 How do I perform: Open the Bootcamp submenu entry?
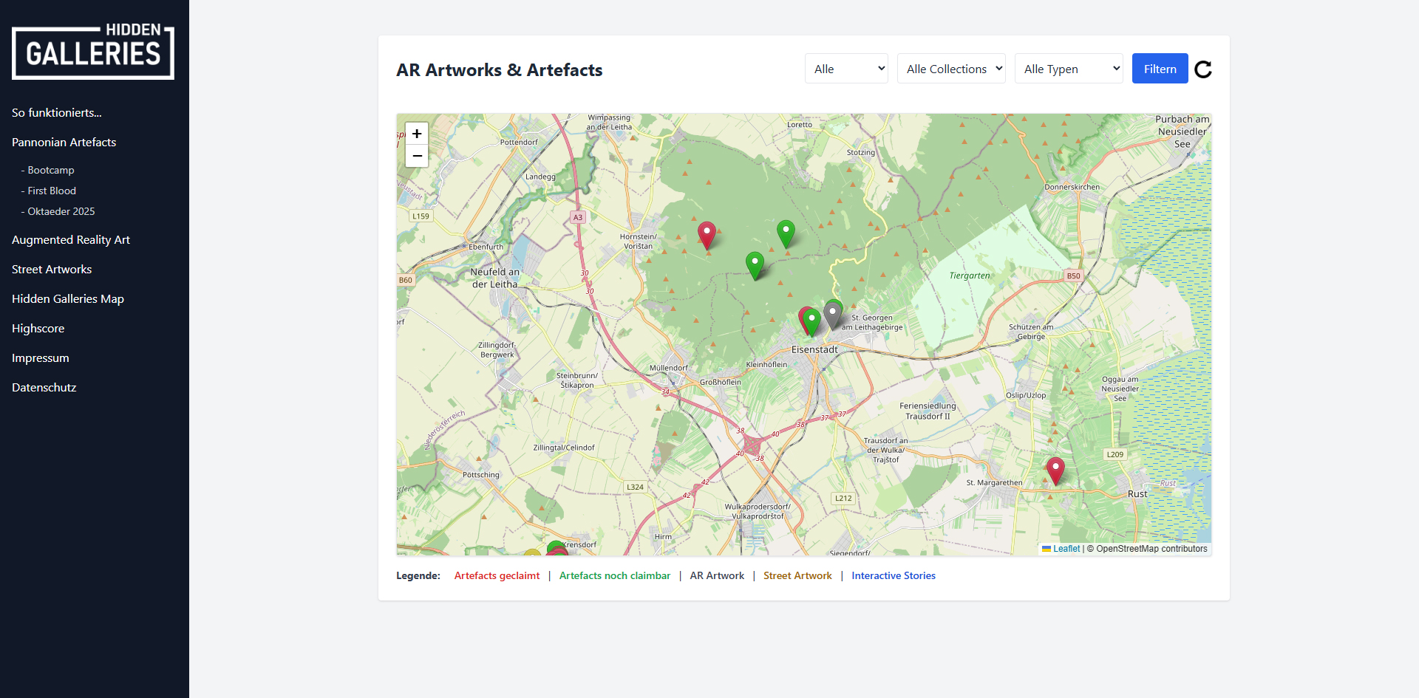[x=50, y=171]
